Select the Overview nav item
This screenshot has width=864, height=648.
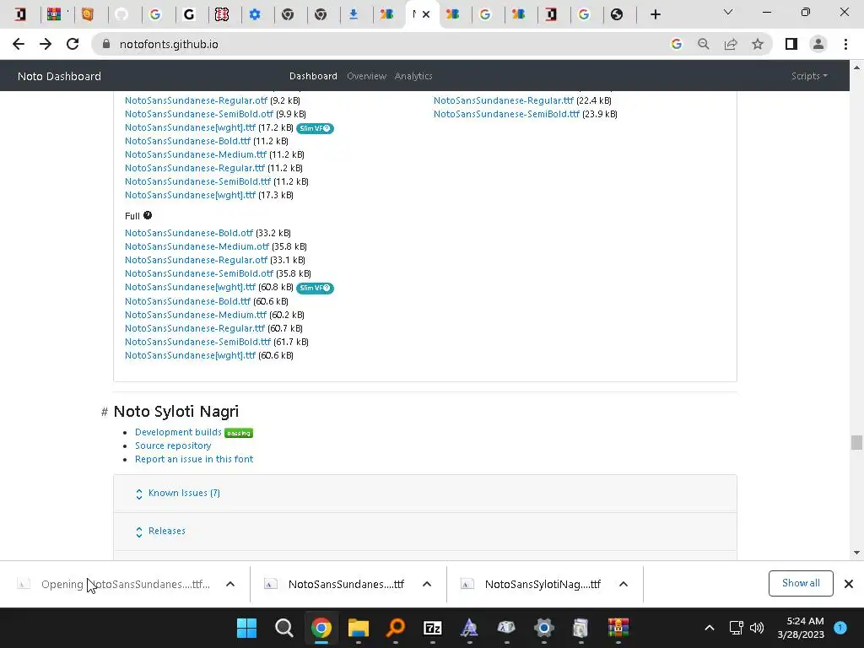click(366, 76)
